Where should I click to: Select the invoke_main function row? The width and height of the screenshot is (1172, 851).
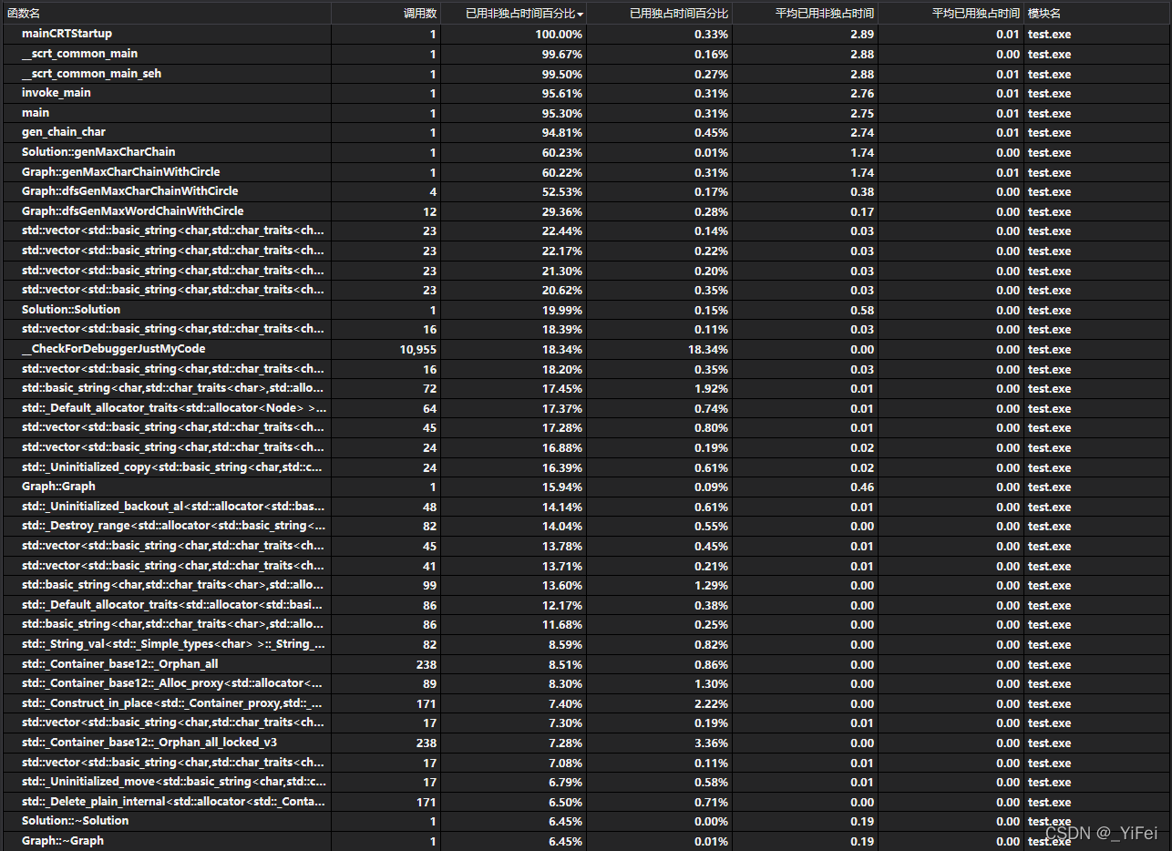[x=586, y=93]
